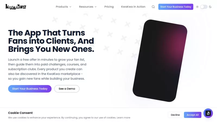Screen dimensions: 217x122
Task: Click the KwaKwa logo in header
Action: [x=16, y=7]
